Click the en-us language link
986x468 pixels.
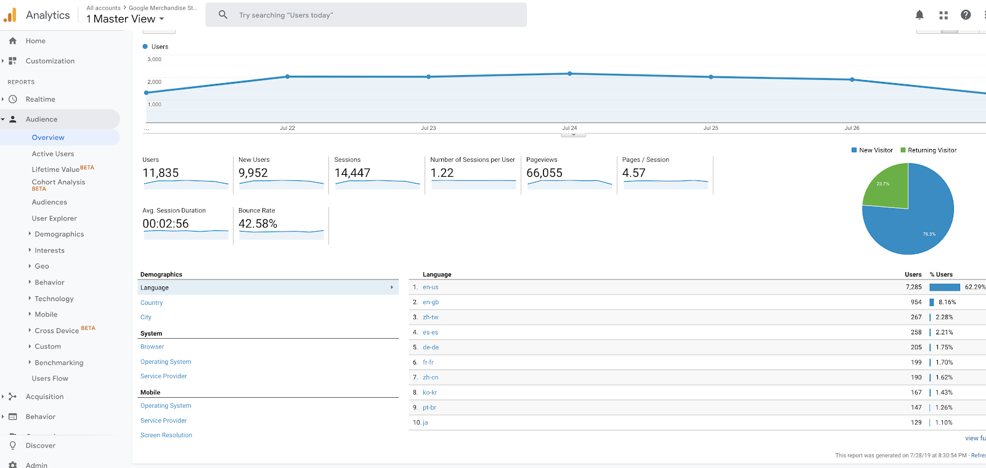click(431, 287)
